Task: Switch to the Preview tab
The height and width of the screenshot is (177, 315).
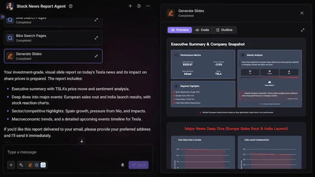Action: pos(180,30)
